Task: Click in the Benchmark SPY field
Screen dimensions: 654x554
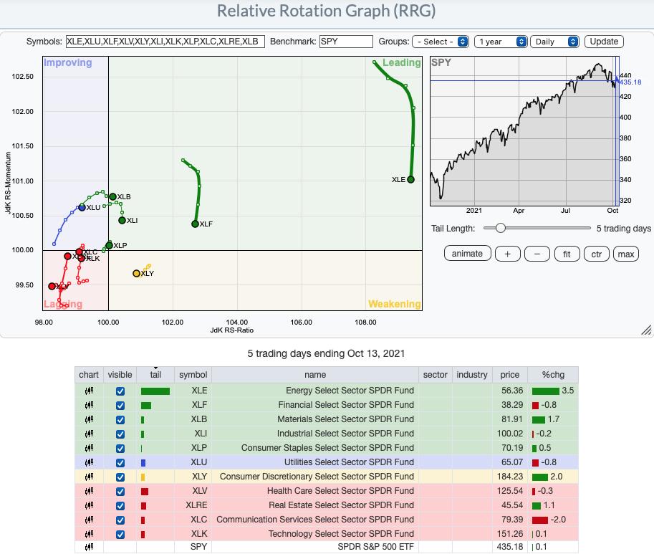Action: (x=346, y=42)
